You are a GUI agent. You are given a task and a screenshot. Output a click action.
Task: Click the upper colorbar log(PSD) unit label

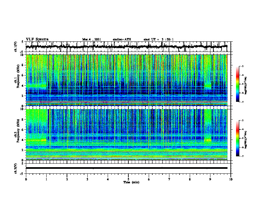coord(246,86)
